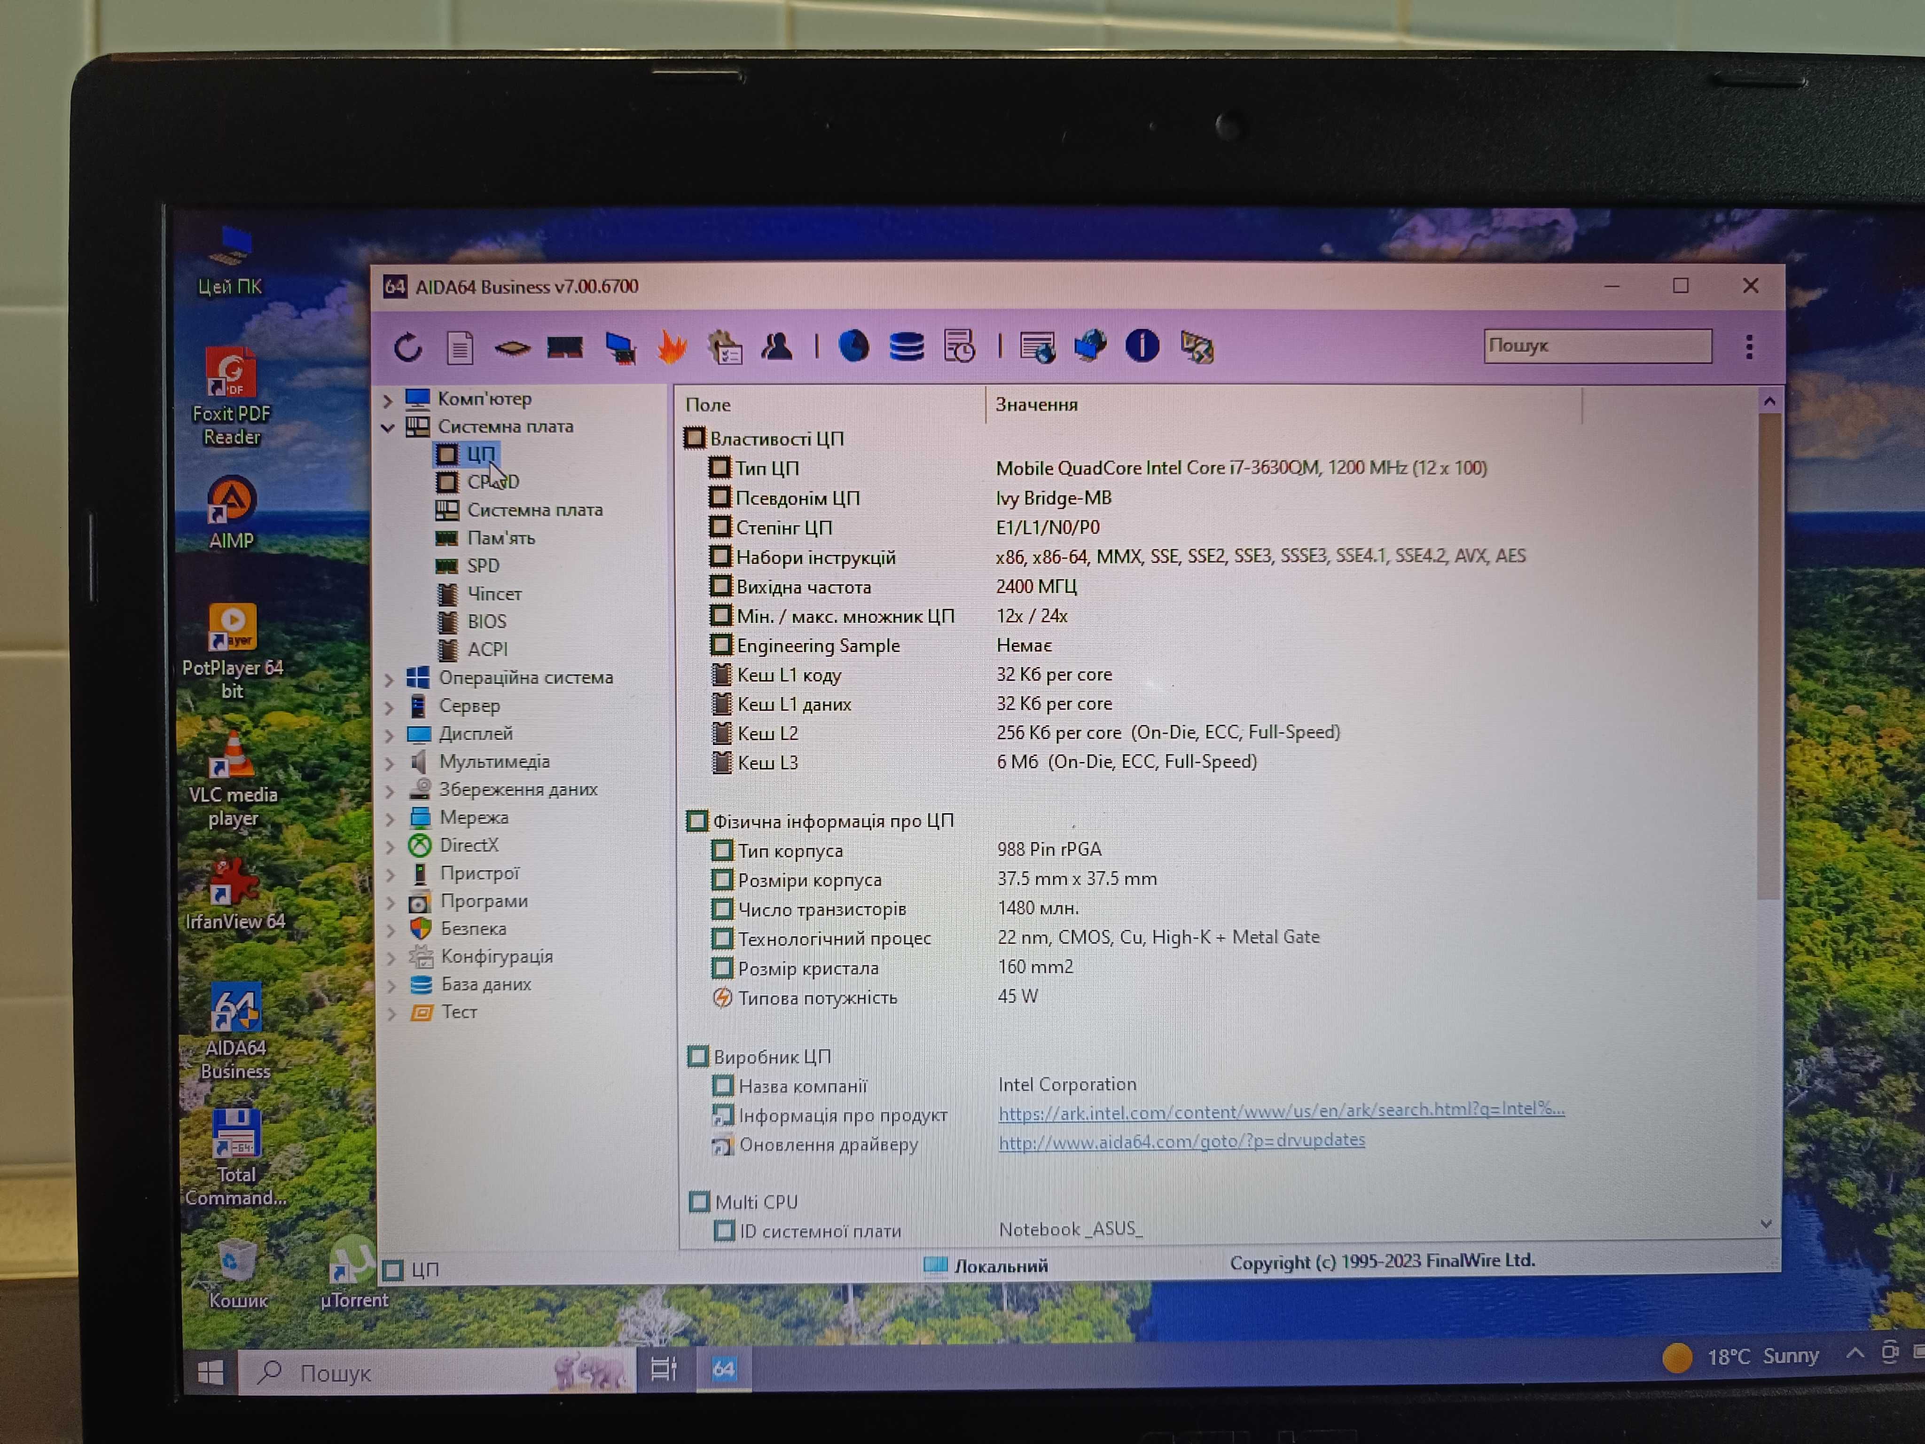Open VLC media player desktop shortcut

click(x=233, y=780)
